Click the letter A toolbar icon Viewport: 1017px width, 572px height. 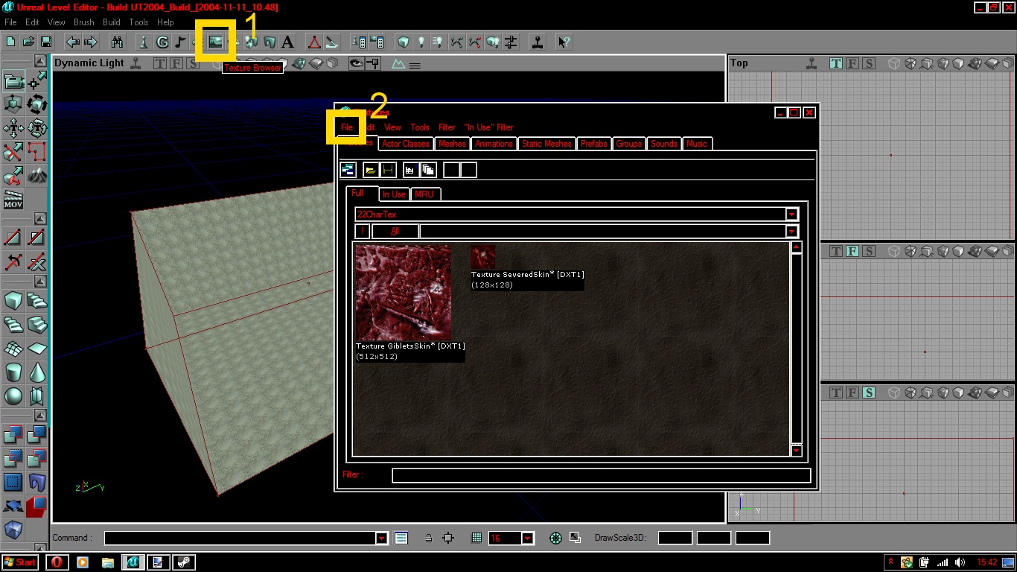287,42
